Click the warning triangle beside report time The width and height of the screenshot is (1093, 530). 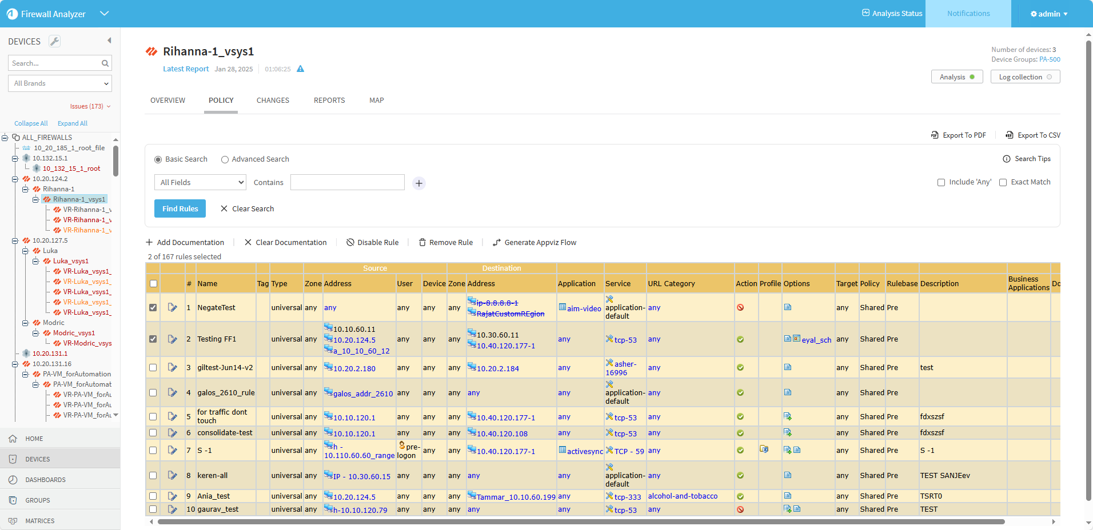[x=301, y=69]
